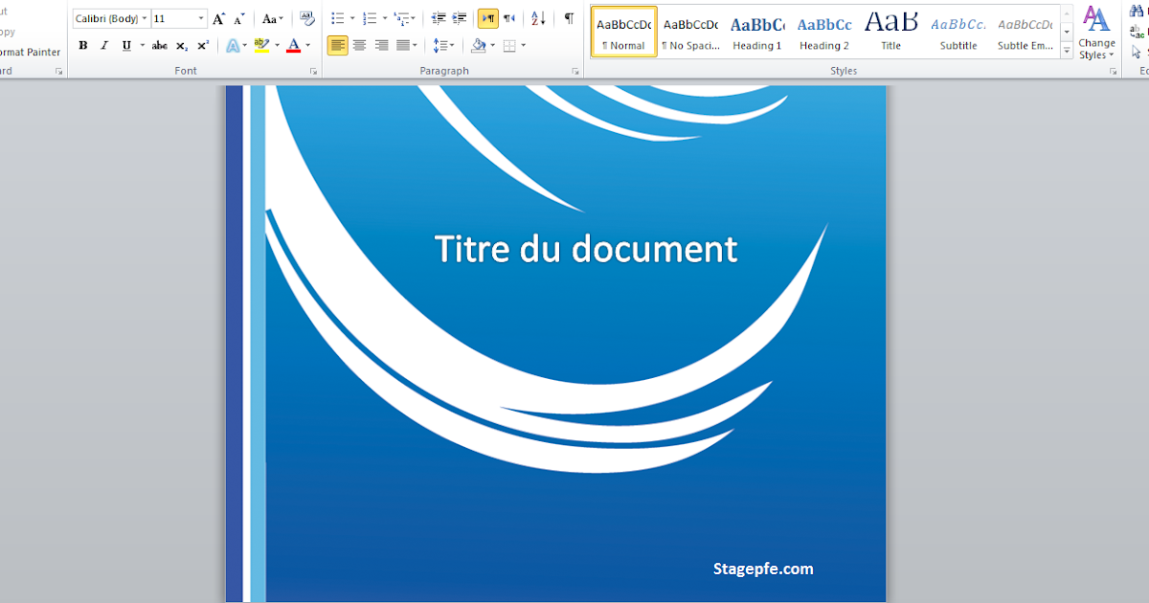Toggle Bold formatting
The image size is (1149, 603).
[83, 45]
